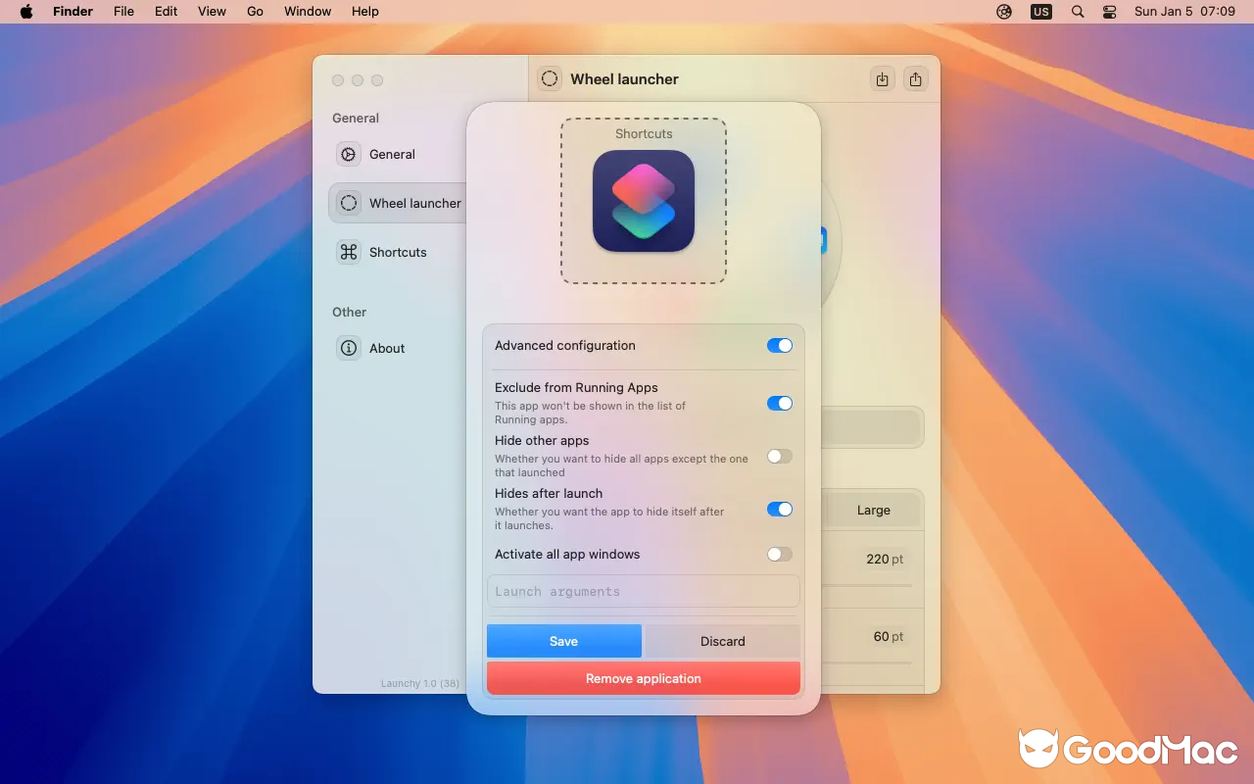Turn off Advanced configuration switch
The height and width of the screenshot is (784, 1254).
[x=780, y=345]
